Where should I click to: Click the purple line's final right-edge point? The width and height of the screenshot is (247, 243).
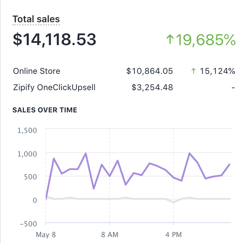tap(230, 164)
